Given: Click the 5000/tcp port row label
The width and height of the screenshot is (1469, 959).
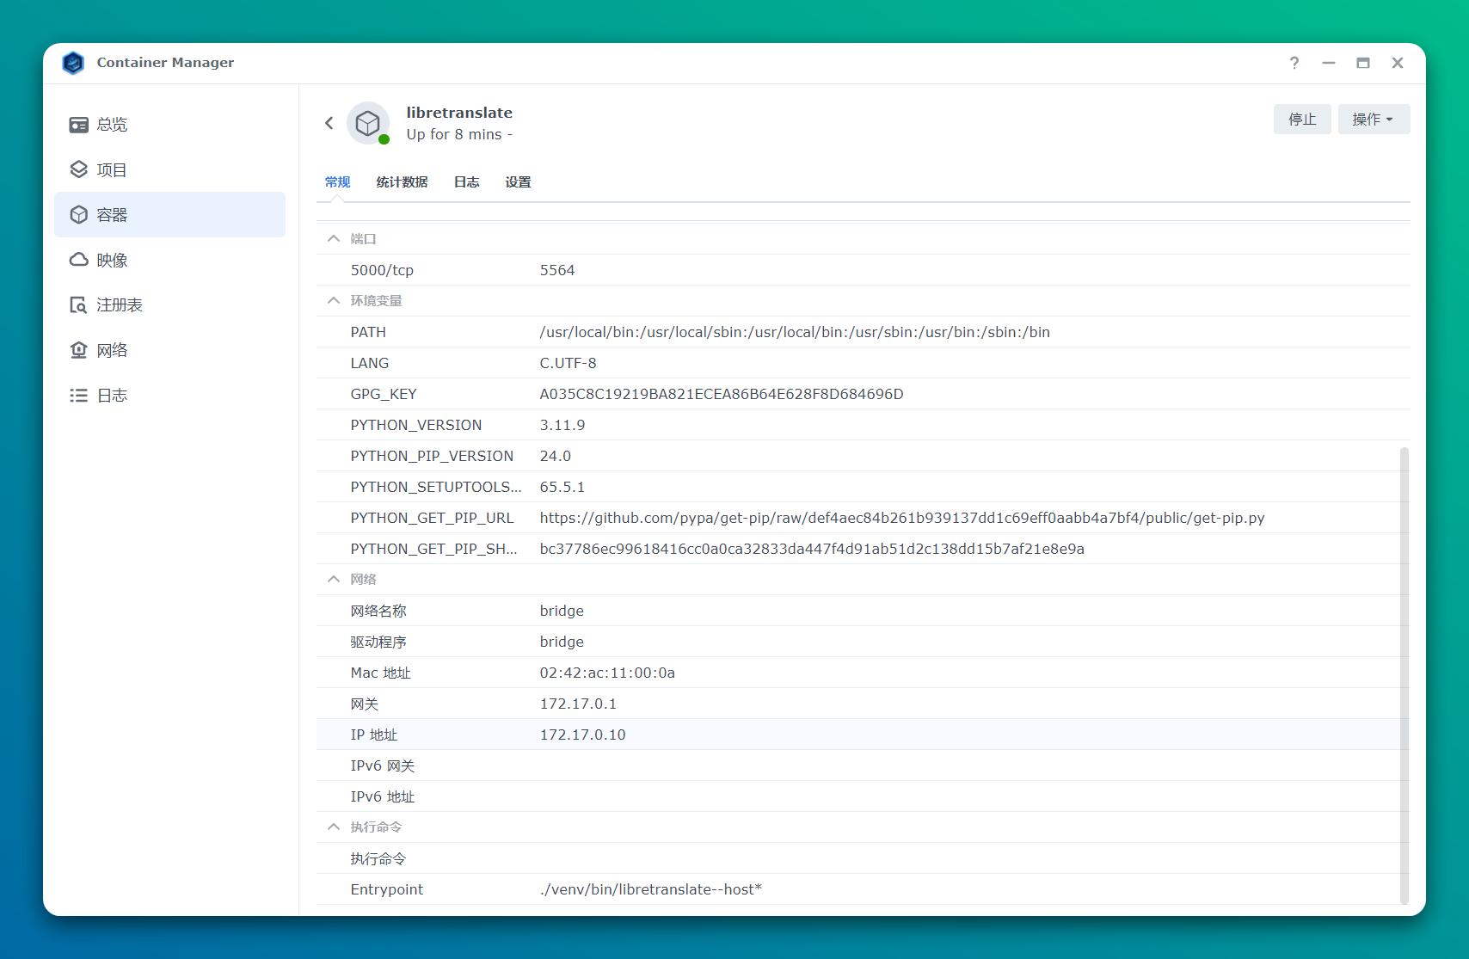Looking at the screenshot, I should pyautogui.click(x=382, y=270).
